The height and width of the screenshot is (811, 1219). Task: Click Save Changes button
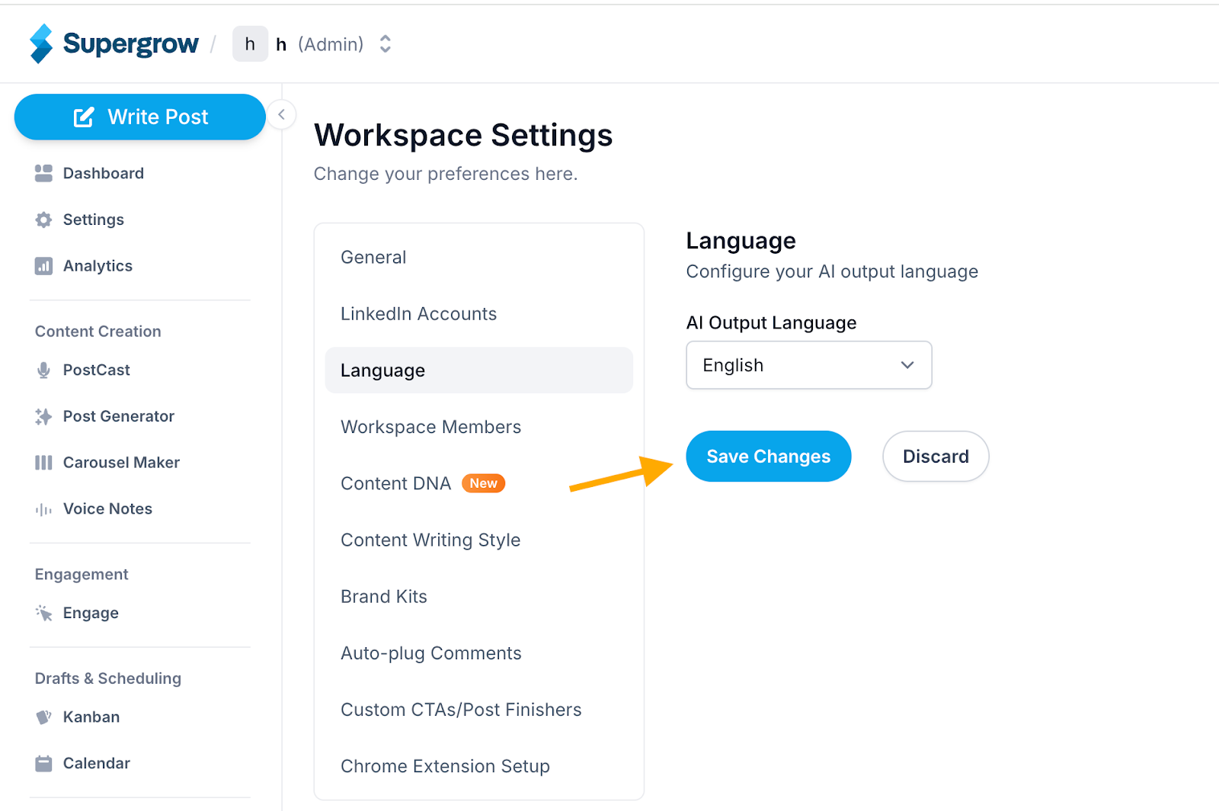click(x=769, y=457)
